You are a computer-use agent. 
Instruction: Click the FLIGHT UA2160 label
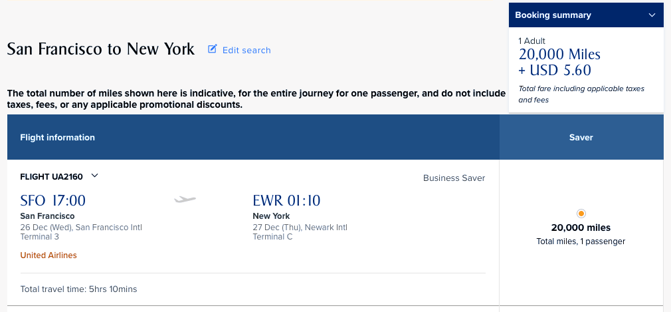pyautogui.click(x=52, y=176)
